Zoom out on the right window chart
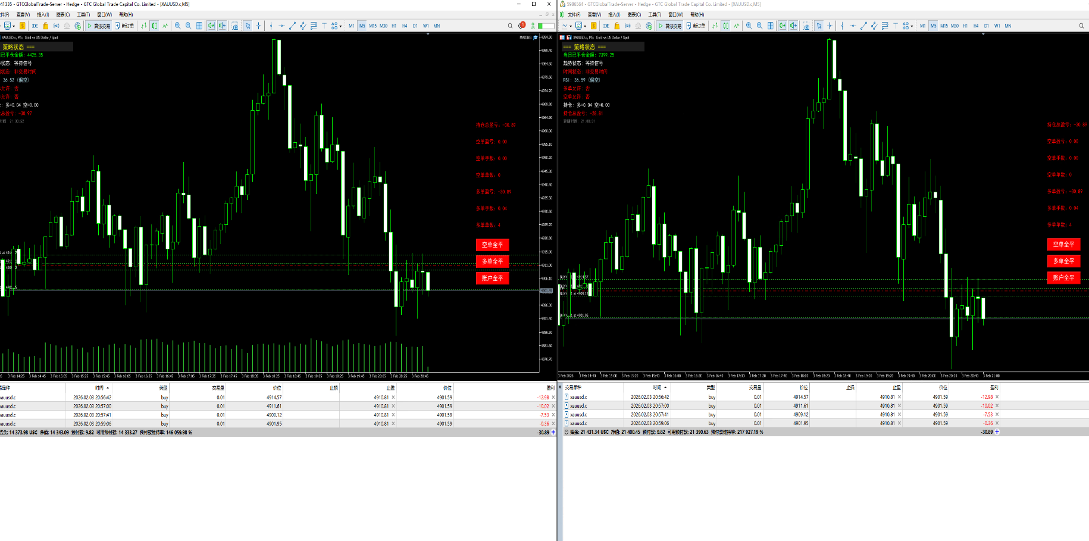This screenshot has height=541, width=1089. [x=759, y=26]
